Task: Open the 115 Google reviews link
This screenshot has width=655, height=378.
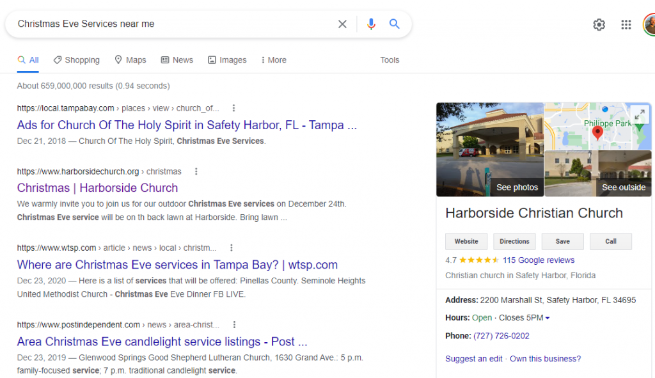Action: pyautogui.click(x=539, y=260)
